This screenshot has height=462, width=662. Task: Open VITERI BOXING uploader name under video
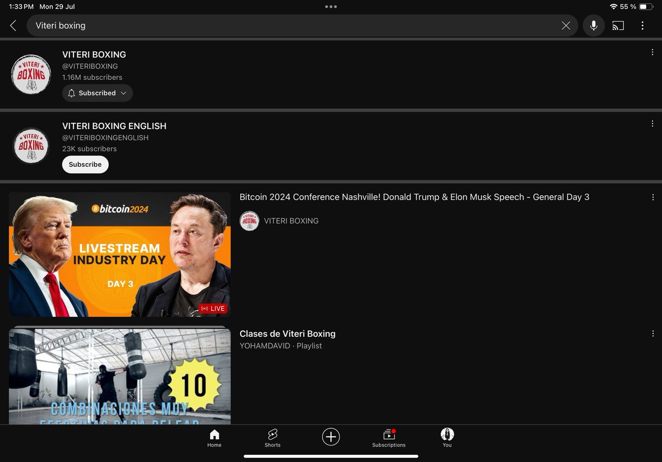pos(291,221)
